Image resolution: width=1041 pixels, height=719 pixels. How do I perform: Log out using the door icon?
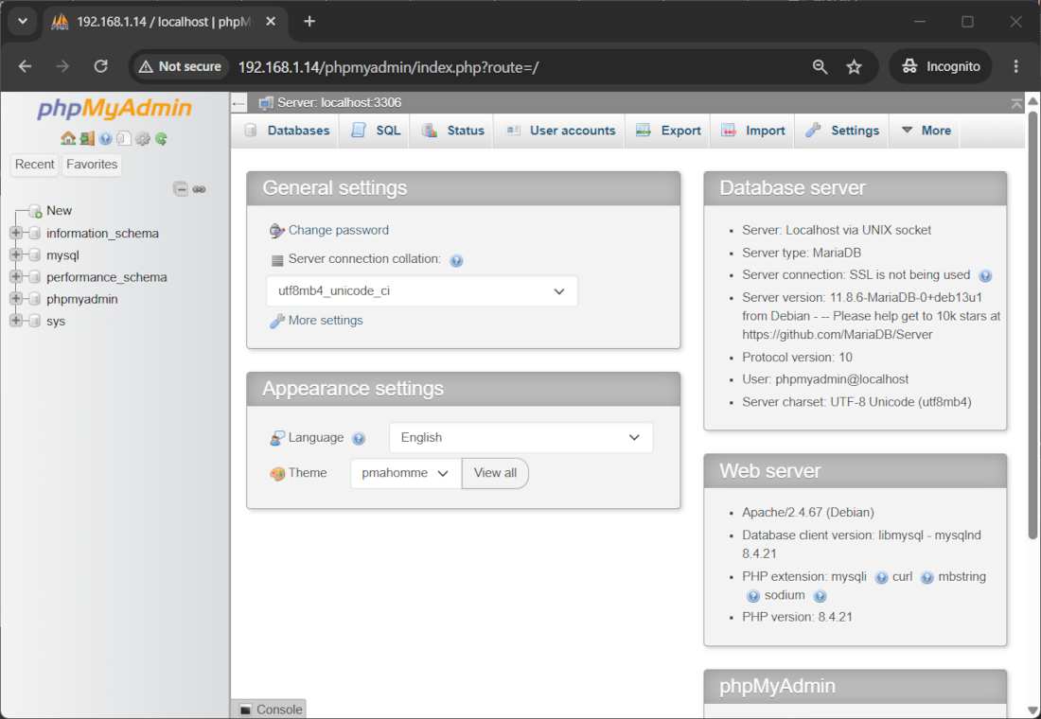pos(87,138)
